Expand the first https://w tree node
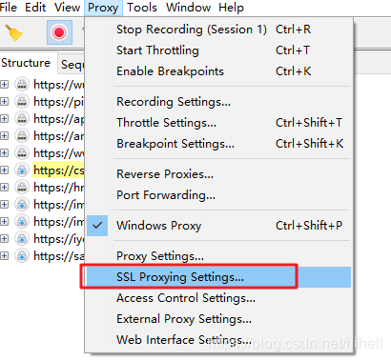 pos(4,85)
